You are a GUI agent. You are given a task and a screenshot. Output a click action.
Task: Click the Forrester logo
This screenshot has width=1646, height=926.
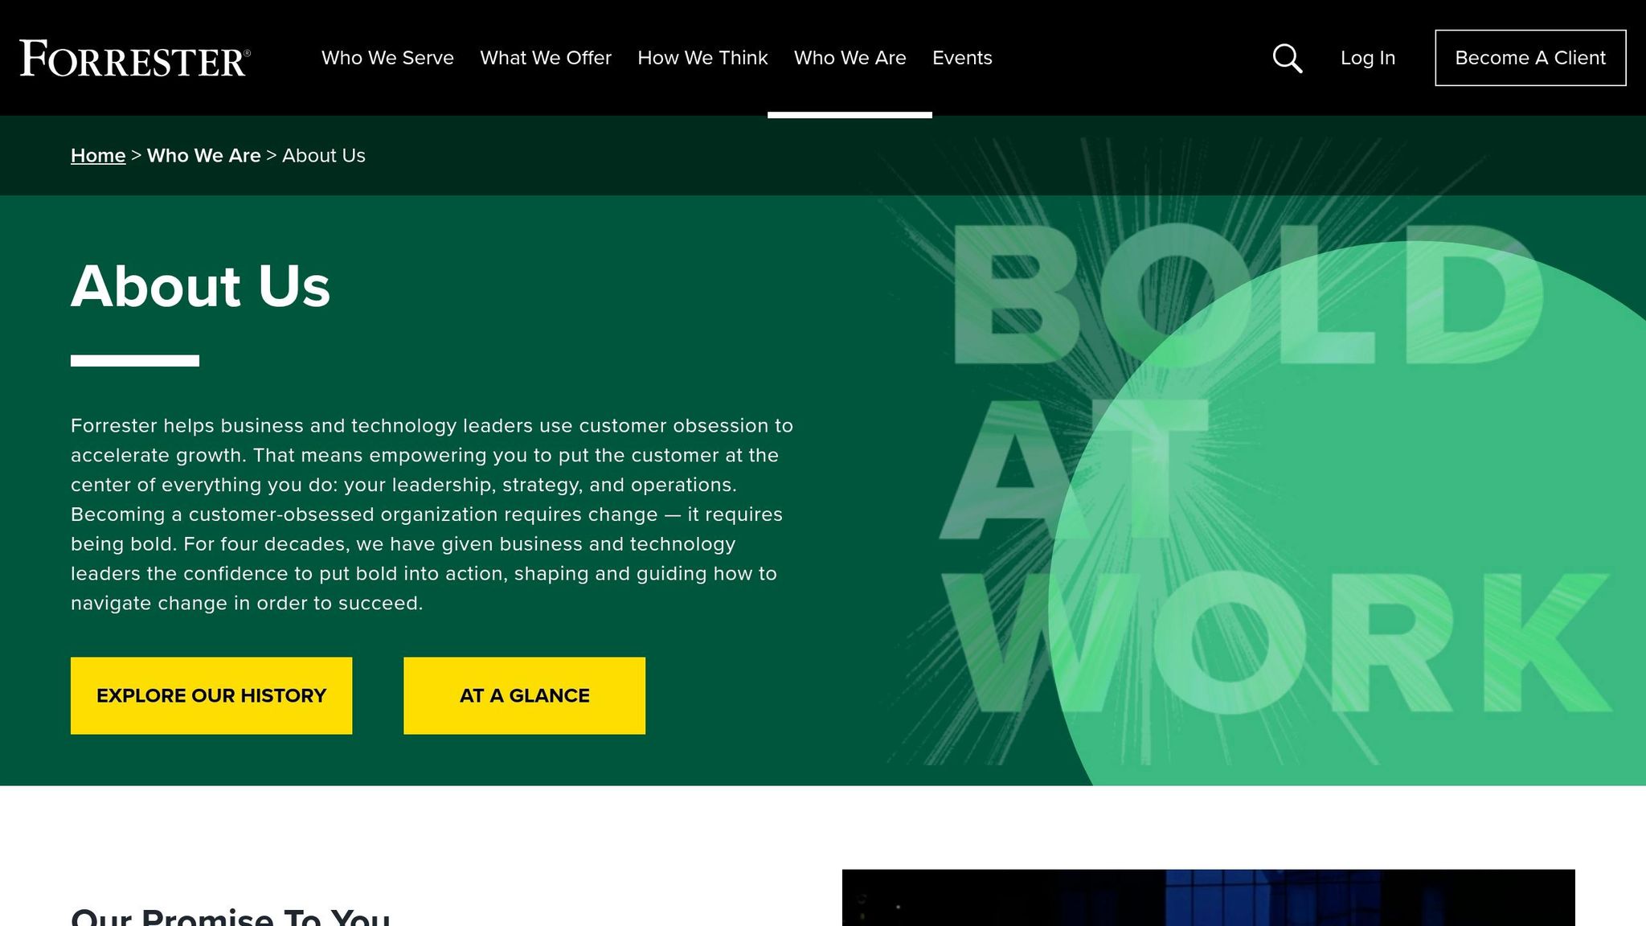135,58
